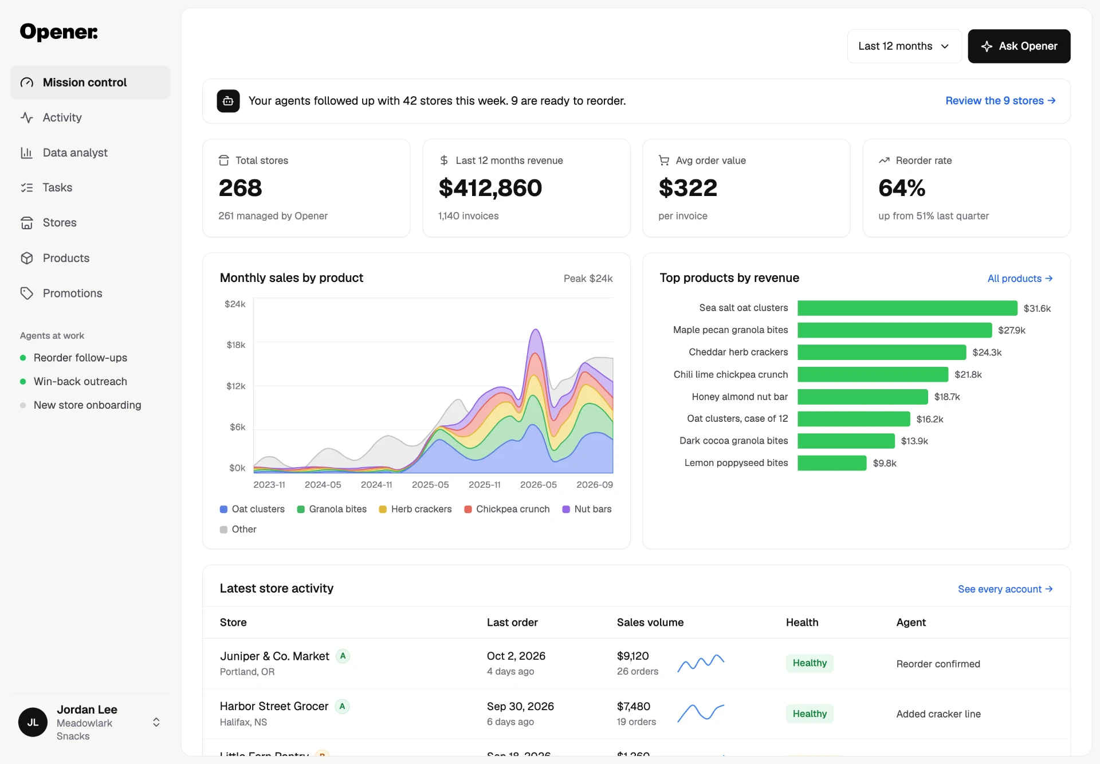Open Data analyst section
Image resolution: width=1100 pixels, height=764 pixels.
[x=91, y=152]
